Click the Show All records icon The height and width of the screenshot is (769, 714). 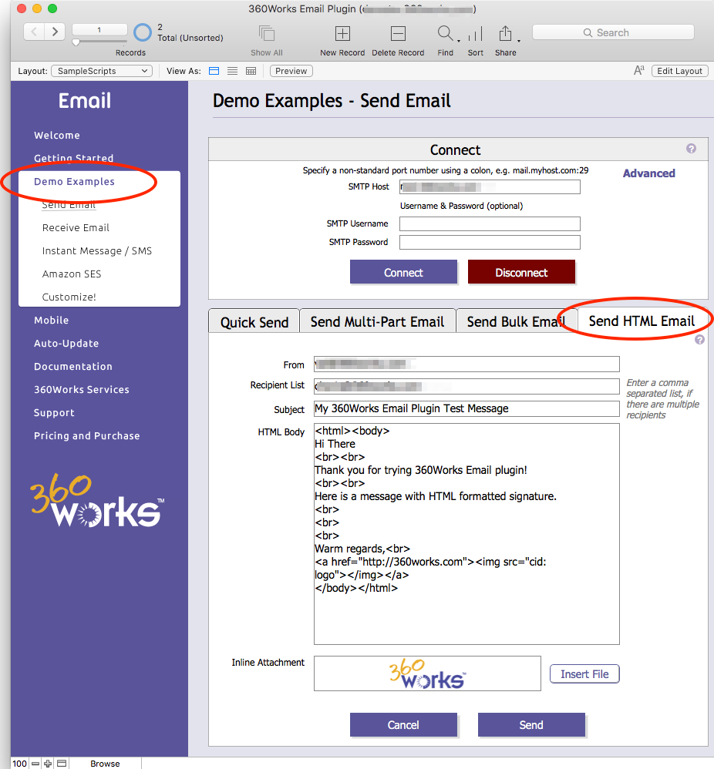(267, 33)
